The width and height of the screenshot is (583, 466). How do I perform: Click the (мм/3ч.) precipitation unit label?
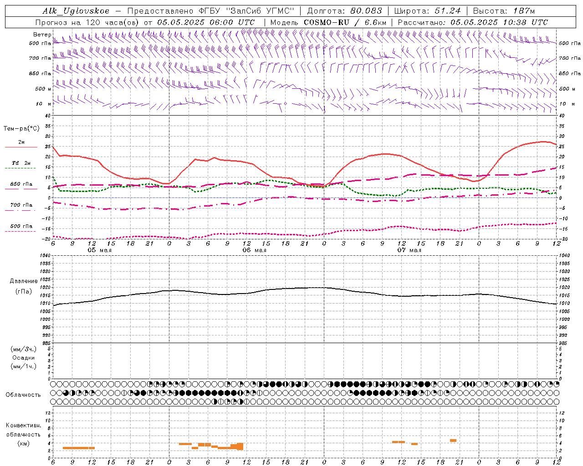[x=23, y=349]
